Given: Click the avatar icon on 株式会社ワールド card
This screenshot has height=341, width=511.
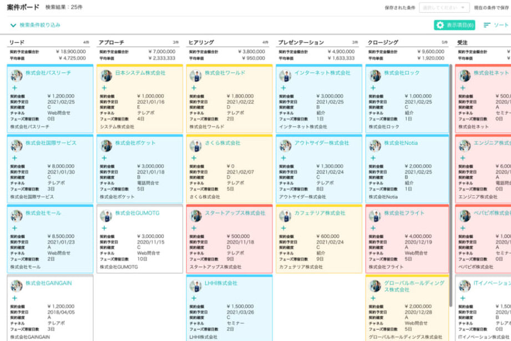Looking at the screenshot, I should click(x=195, y=76).
